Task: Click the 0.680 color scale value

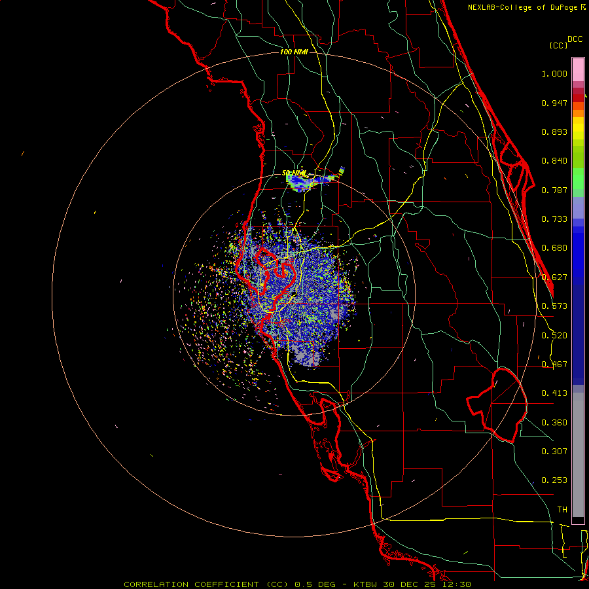Action: [x=554, y=248]
